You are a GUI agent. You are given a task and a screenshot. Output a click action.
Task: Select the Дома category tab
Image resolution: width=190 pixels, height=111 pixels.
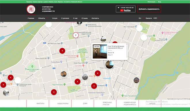pos(85,104)
